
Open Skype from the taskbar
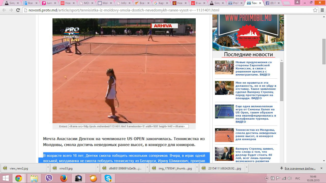pos(108,178)
